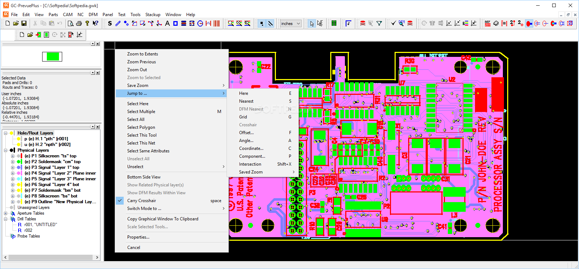Expand the P1 Silkscreen layer node
The height and width of the screenshot is (269, 579).
pos(13,156)
